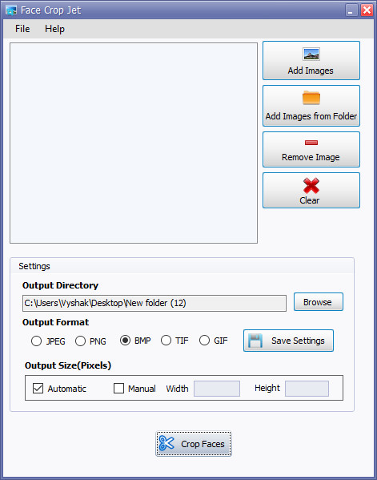Click the Save Settings label
Image resolution: width=377 pixels, height=480 pixels.
(x=298, y=341)
